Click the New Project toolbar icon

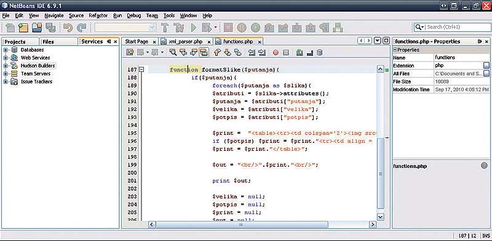click(x=23, y=28)
